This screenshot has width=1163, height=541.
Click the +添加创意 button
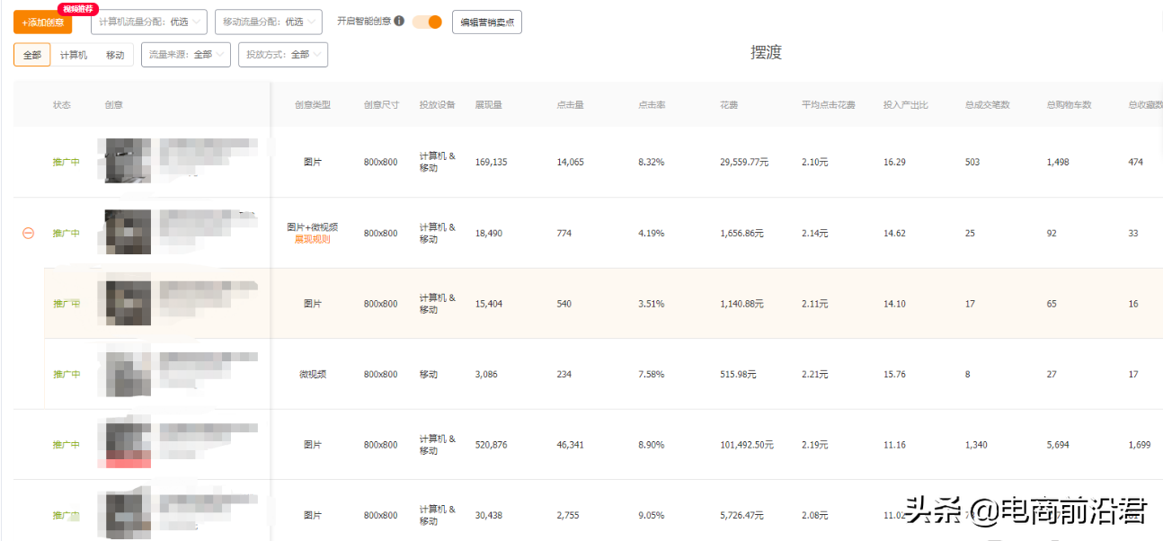tap(42, 22)
